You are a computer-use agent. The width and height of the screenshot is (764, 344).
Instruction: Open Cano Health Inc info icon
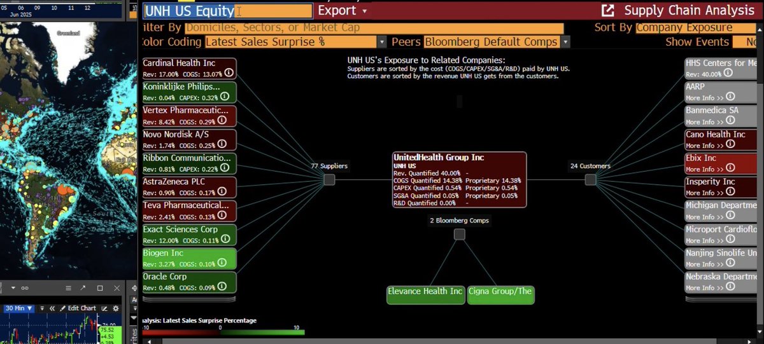[730, 145]
